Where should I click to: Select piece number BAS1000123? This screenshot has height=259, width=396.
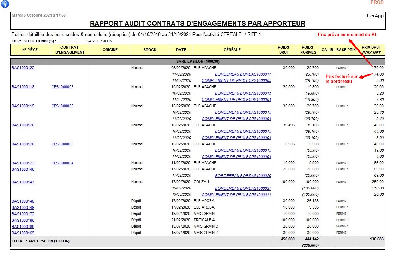point(23,163)
